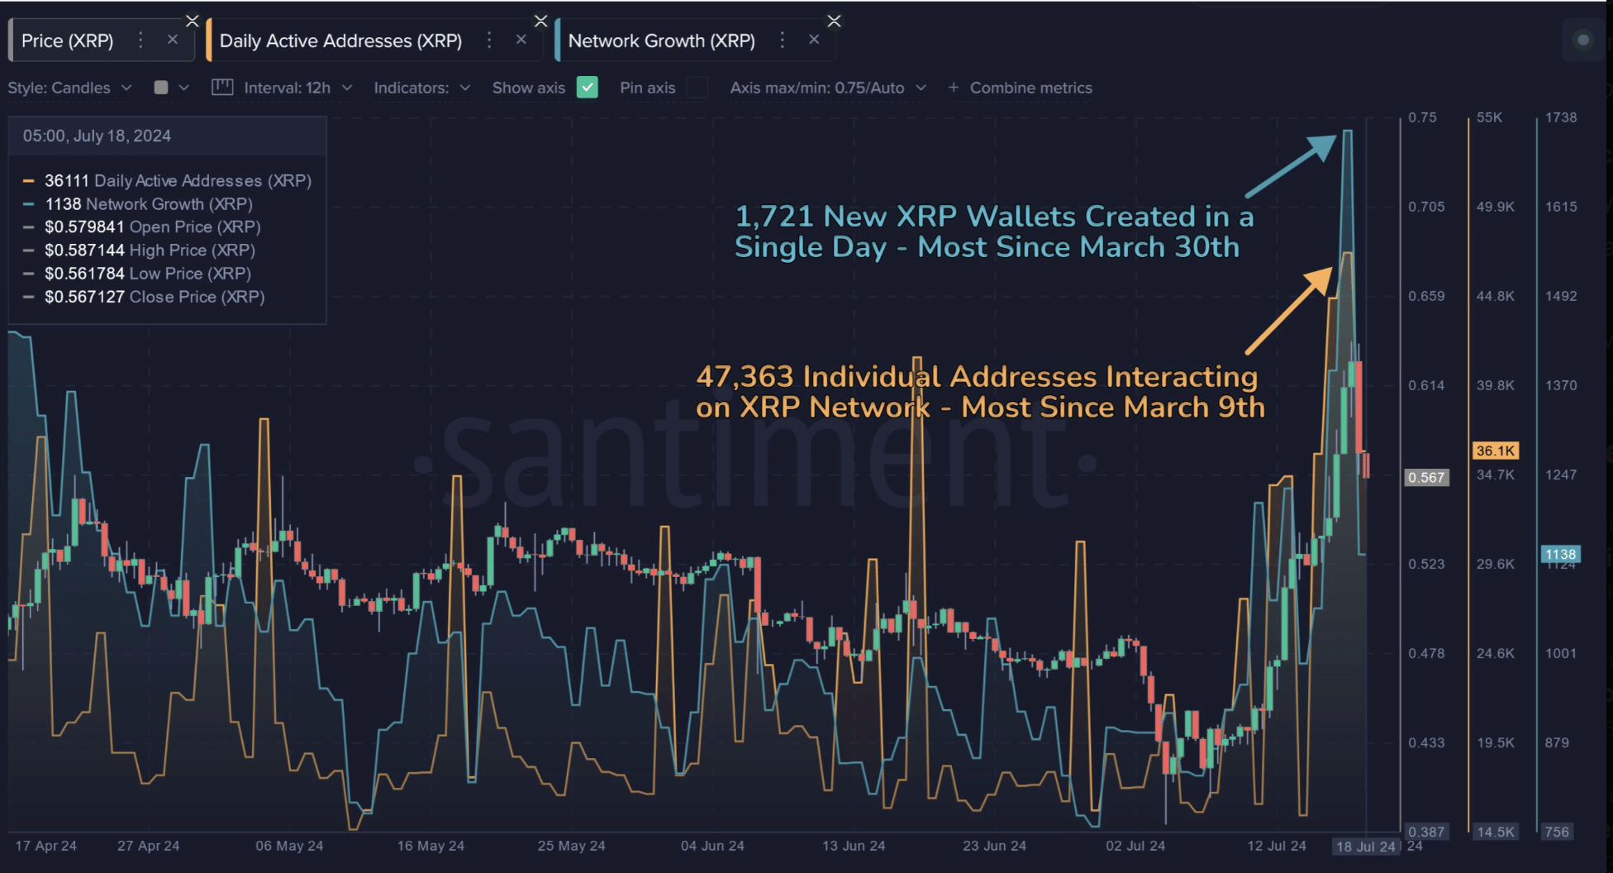Remove Daily Active Addresses (XRP) metric
The width and height of the screenshot is (1613, 873).
point(521,40)
